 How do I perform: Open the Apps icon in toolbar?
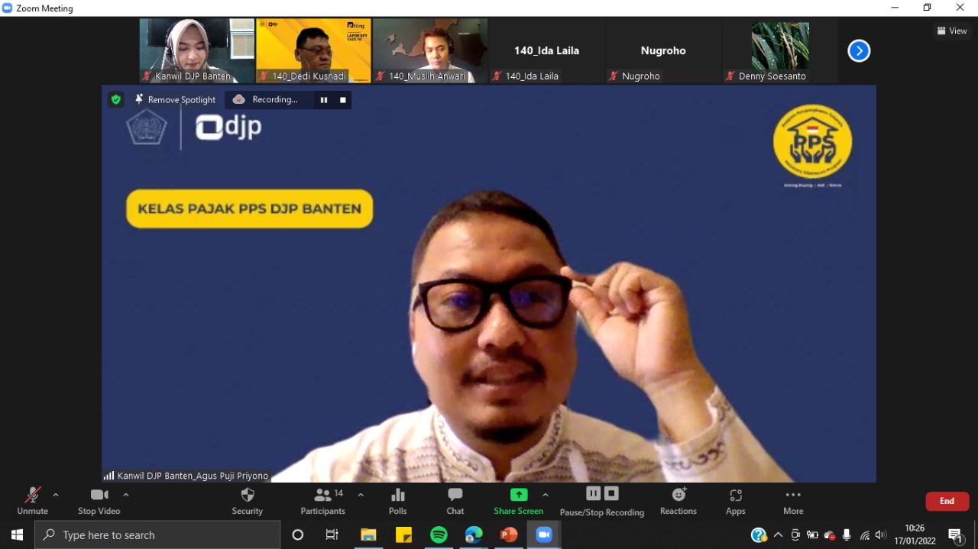pyautogui.click(x=735, y=501)
